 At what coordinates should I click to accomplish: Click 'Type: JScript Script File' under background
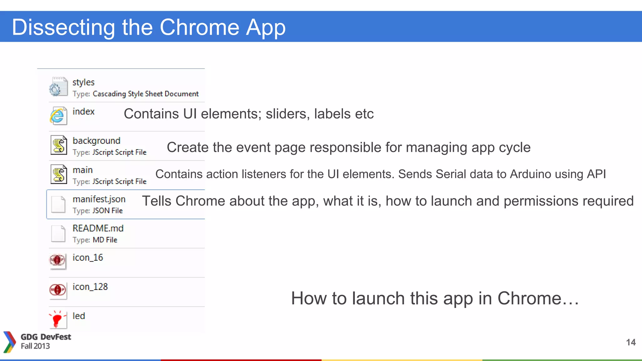click(x=110, y=152)
